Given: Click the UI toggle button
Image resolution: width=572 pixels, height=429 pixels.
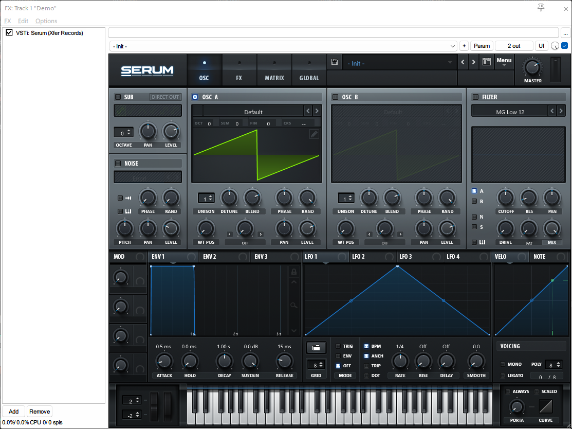Looking at the screenshot, I should 541,46.
